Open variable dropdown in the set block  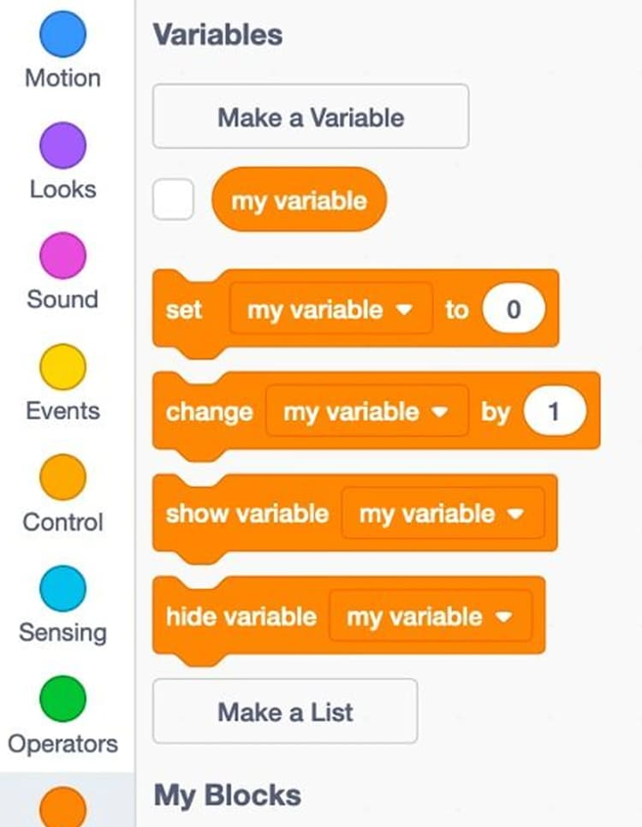330,309
